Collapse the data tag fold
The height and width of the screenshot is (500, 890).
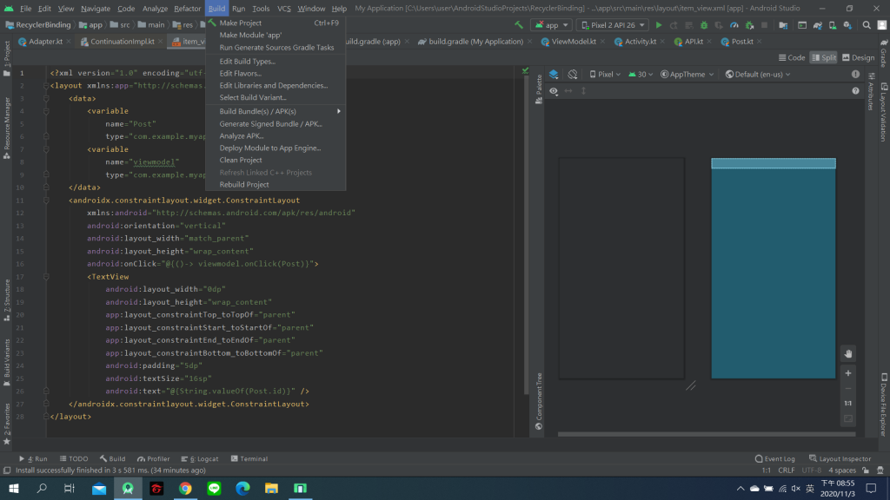pos(46,99)
